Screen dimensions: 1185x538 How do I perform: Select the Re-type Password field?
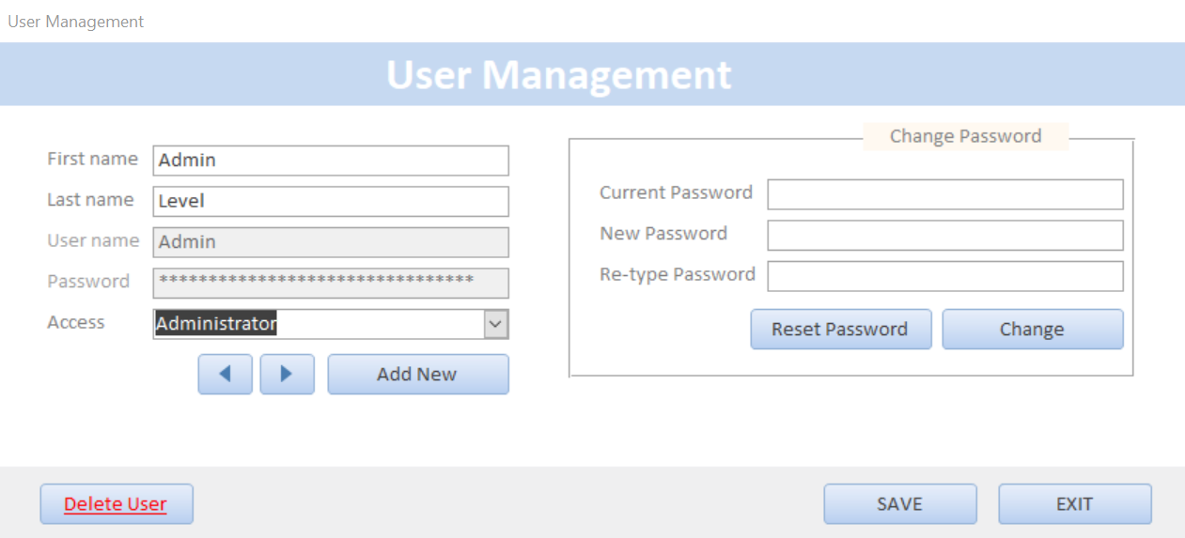(x=944, y=276)
